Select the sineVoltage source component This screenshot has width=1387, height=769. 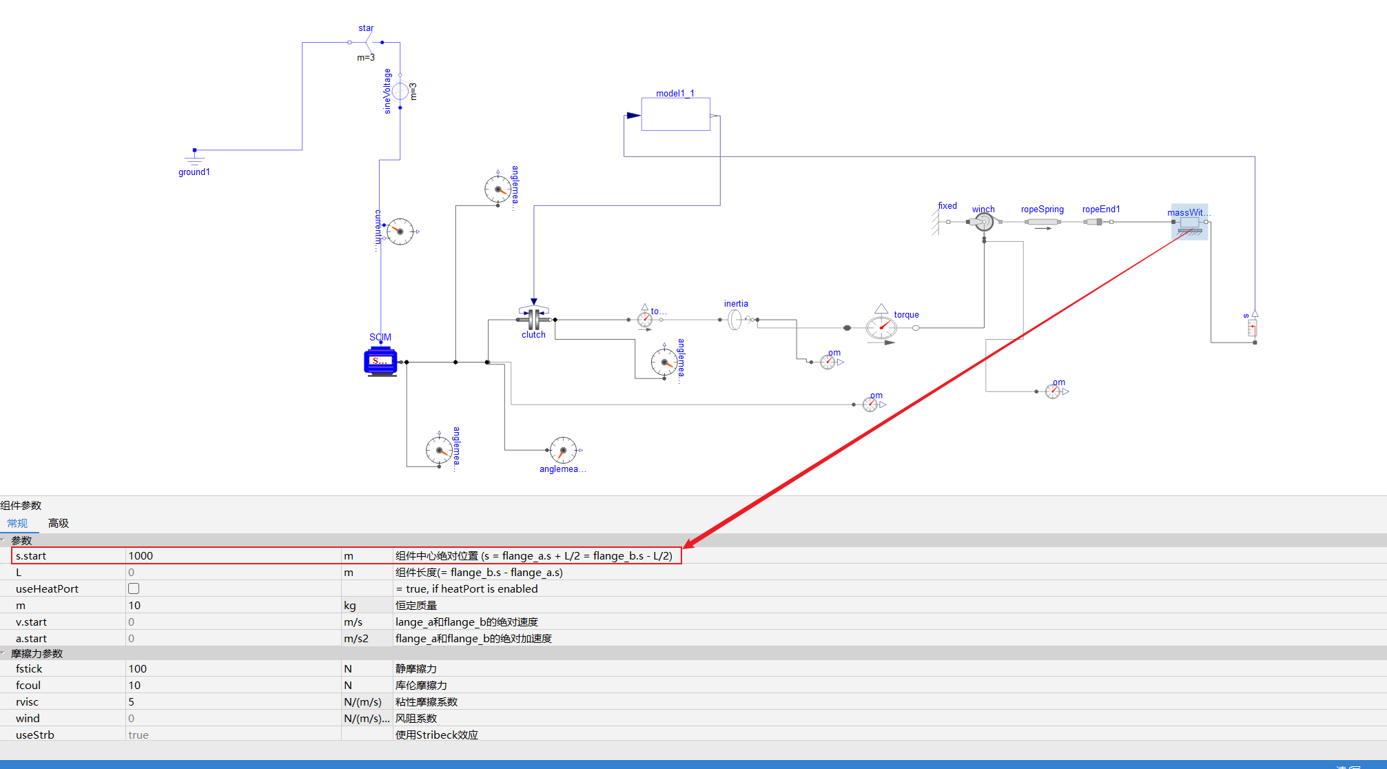pyautogui.click(x=400, y=91)
